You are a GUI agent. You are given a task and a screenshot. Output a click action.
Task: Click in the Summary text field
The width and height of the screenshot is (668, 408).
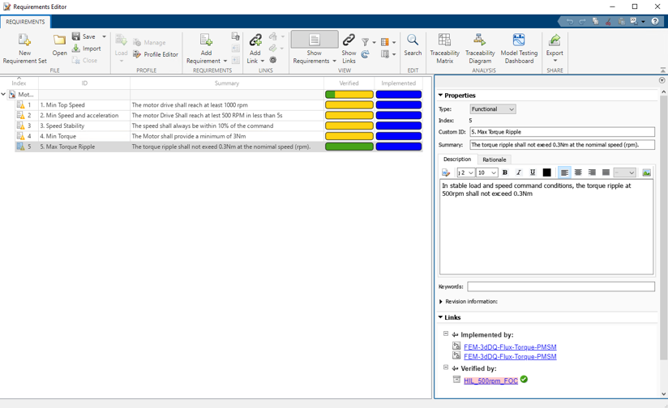pos(562,145)
